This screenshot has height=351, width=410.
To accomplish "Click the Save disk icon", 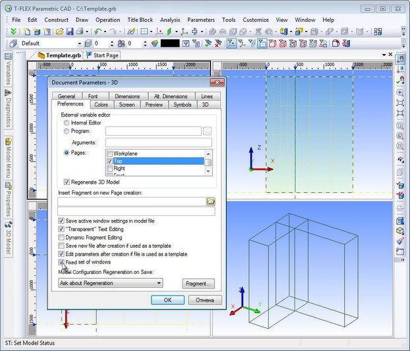I will click(x=69, y=31).
